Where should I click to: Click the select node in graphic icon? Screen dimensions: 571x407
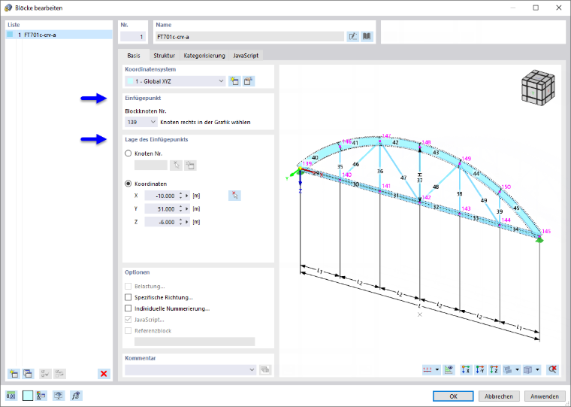(x=177, y=166)
